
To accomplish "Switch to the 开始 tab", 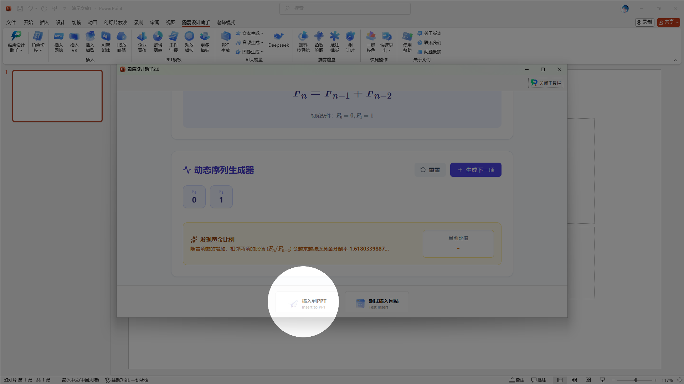I will tap(29, 22).
